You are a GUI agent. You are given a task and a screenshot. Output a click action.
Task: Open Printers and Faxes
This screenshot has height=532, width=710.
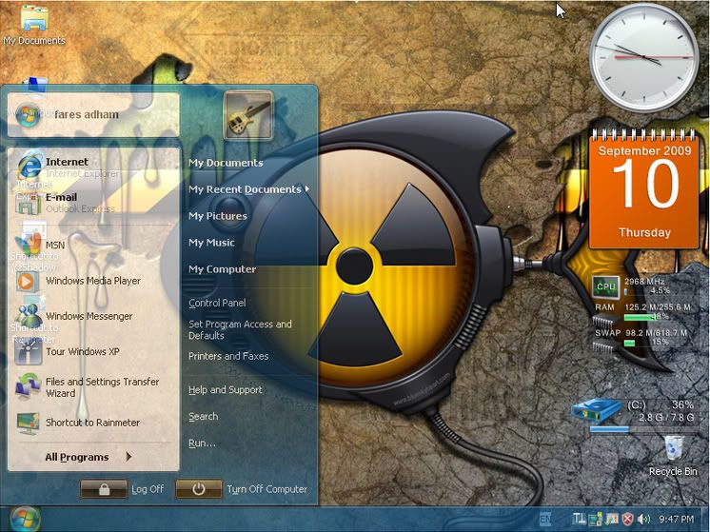tap(228, 356)
